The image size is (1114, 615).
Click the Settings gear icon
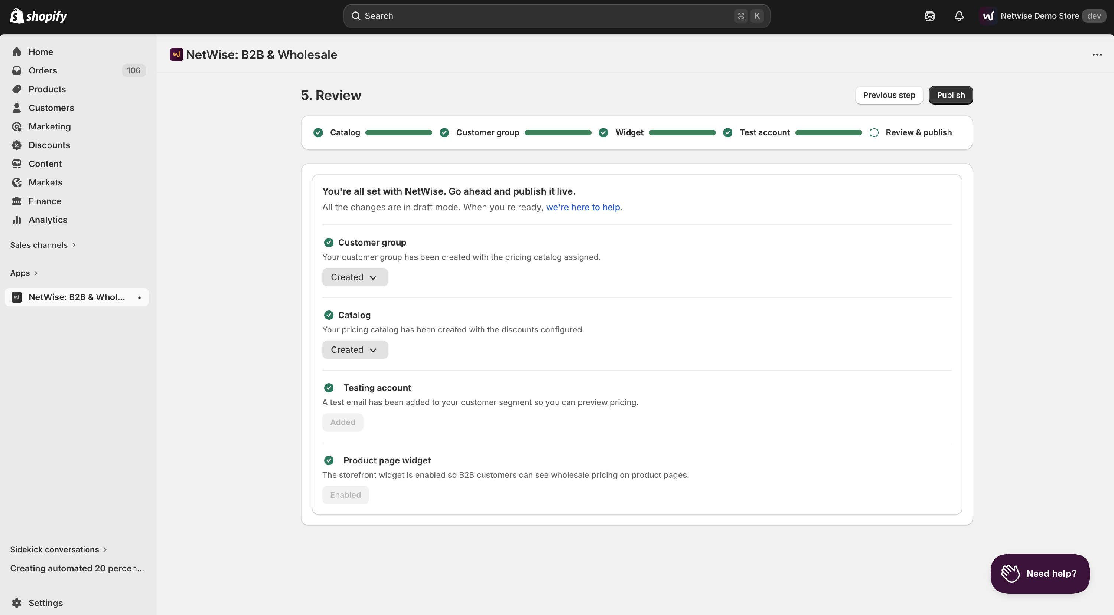tap(17, 603)
